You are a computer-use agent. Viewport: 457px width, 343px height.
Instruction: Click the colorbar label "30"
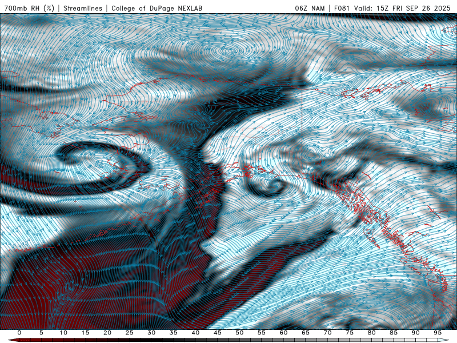[151, 333]
